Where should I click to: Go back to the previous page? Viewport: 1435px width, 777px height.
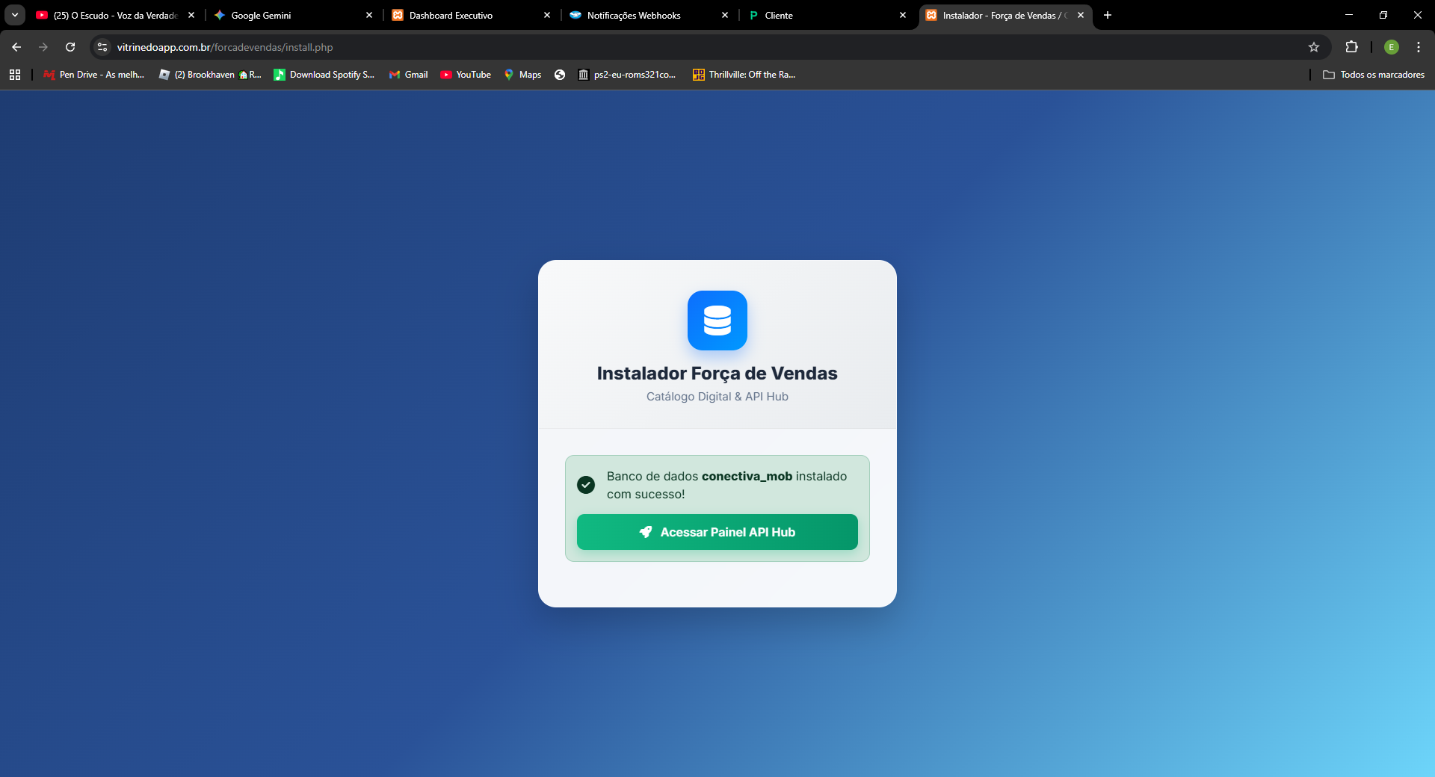click(x=16, y=47)
